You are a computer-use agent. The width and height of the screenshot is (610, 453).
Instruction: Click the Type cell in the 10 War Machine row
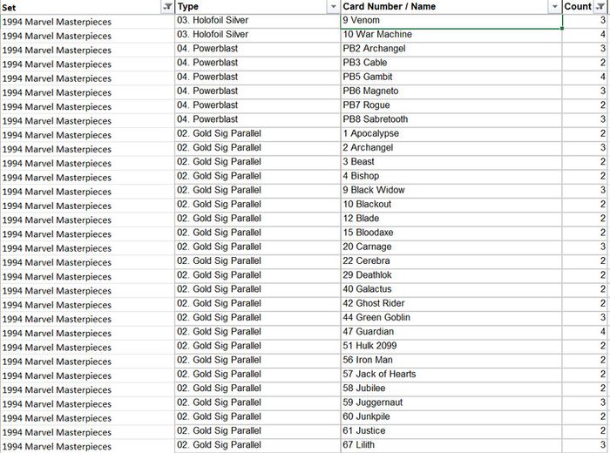[x=258, y=36]
